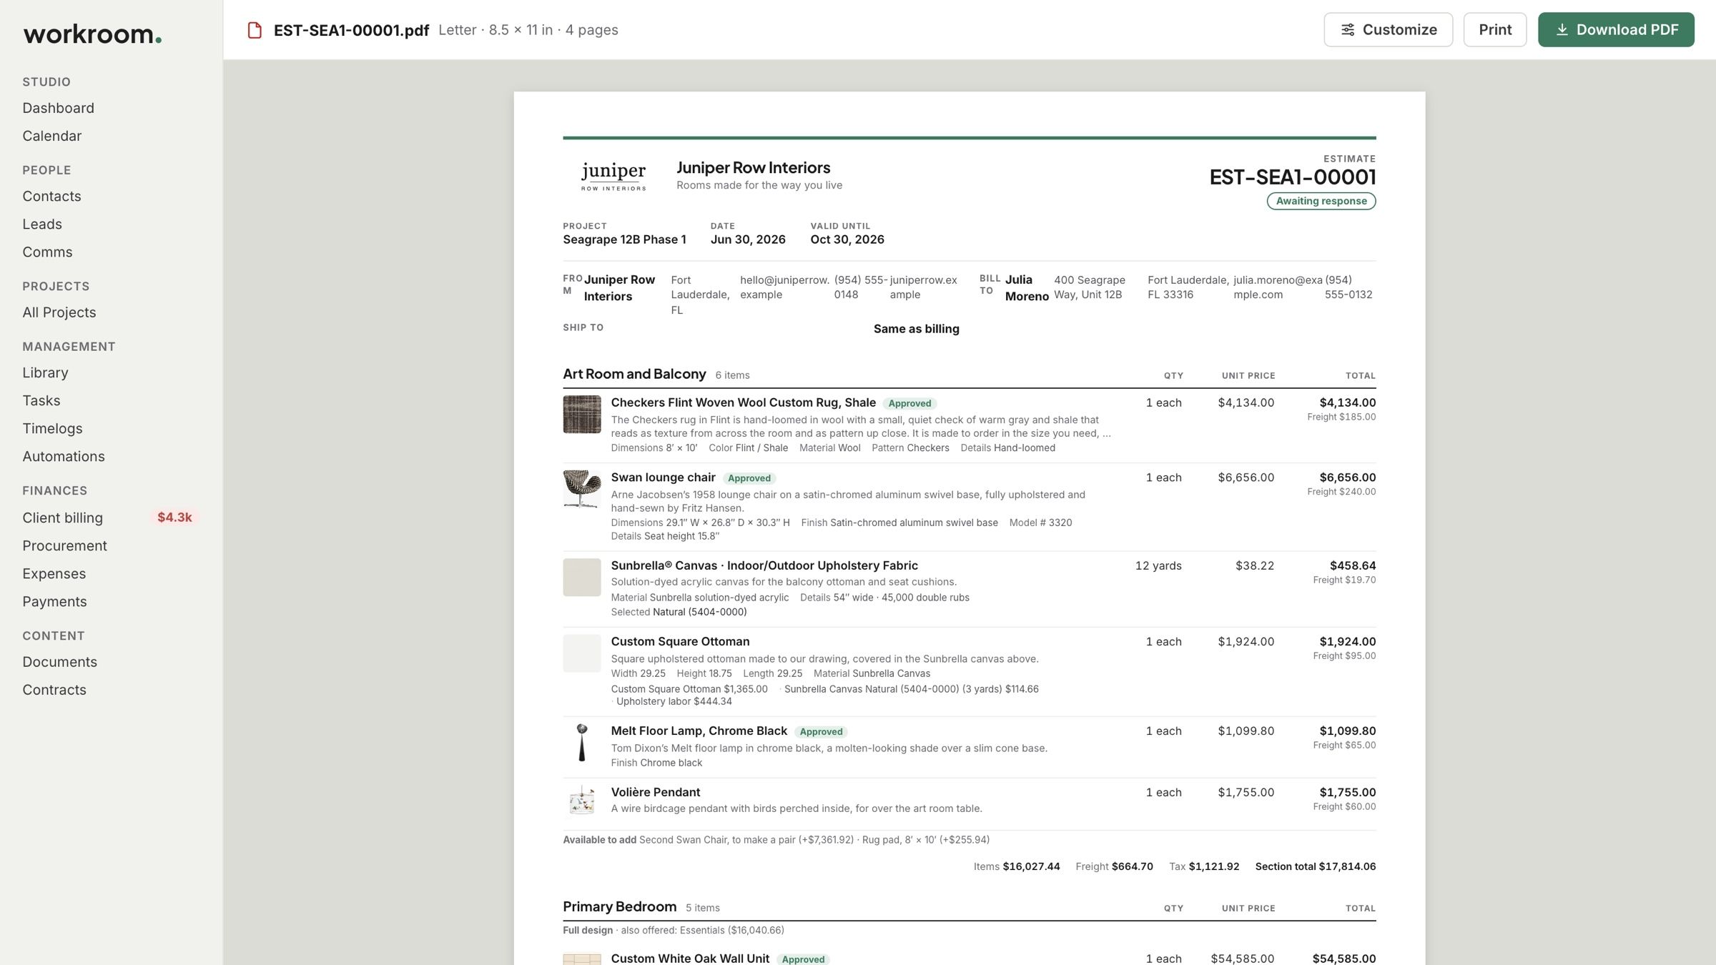Click the Same as billing text
The image size is (1716, 965).
point(916,329)
